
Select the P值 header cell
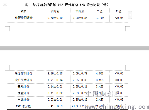click(119, 11)
